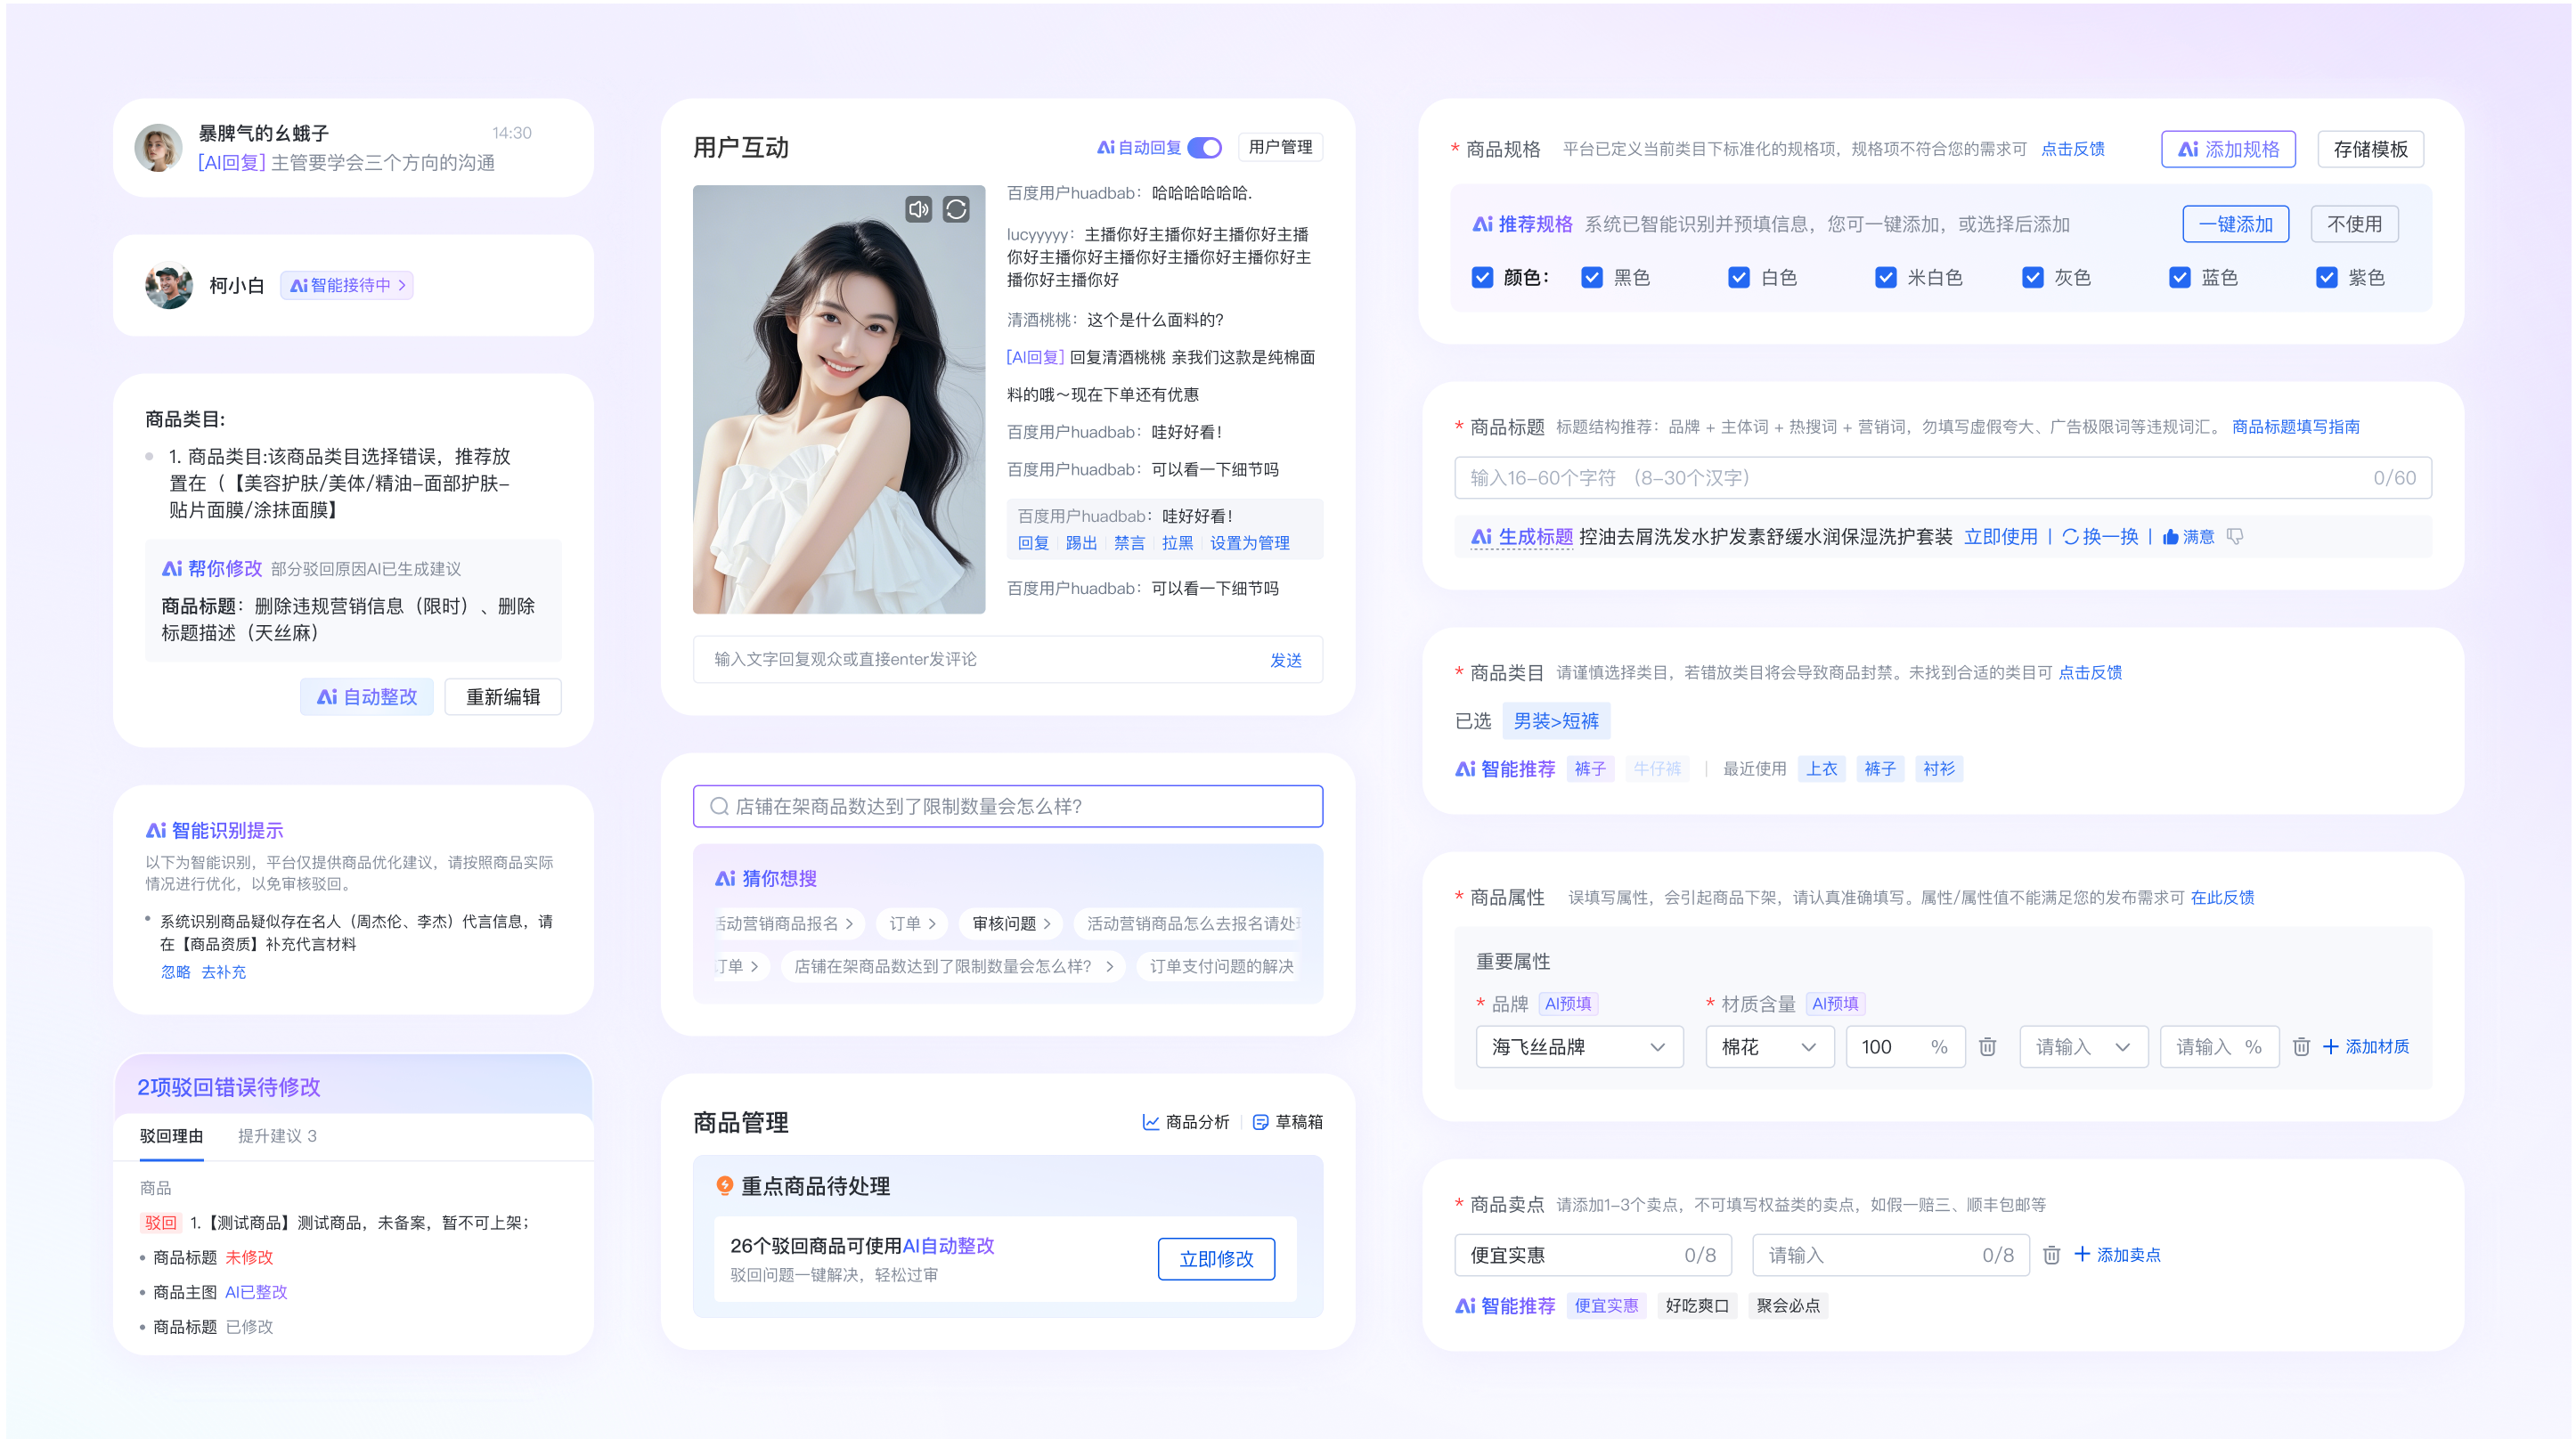The width and height of the screenshot is (2576, 1439).
Task: Click the refresh icon on live video
Action: (956, 209)
